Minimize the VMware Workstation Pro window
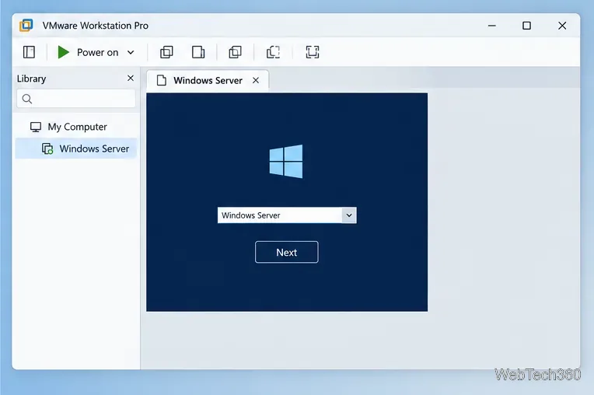Viewport: 594px width, 395px height. click(x=491, y=26)
